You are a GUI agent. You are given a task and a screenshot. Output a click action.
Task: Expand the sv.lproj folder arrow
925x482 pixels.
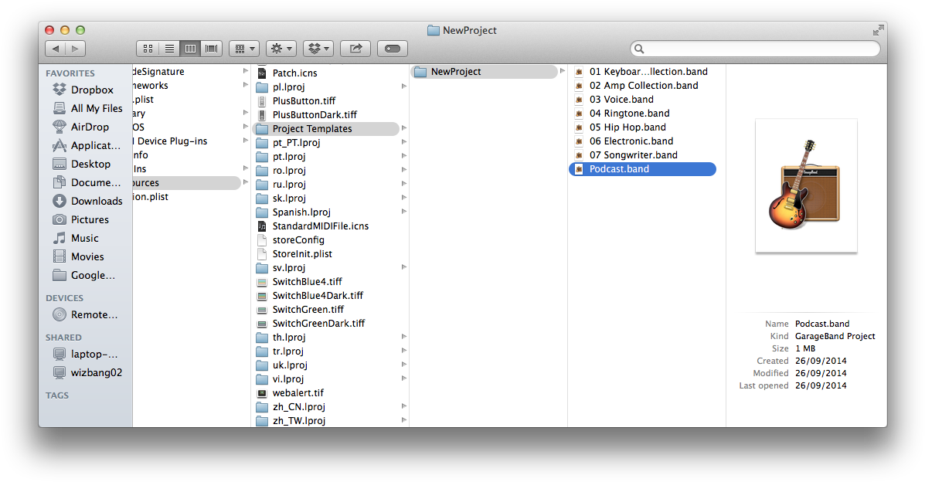point(404,267)
